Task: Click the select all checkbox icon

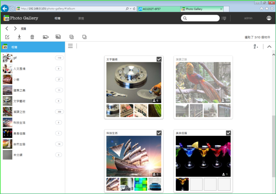Action: point(71,37)
